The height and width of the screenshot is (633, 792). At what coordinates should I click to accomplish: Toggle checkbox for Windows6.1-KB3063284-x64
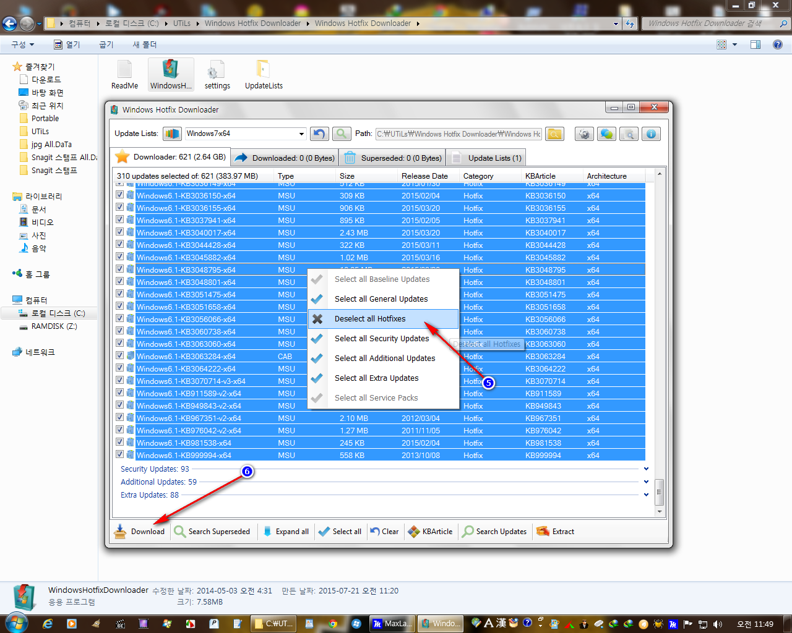[120, 355]
